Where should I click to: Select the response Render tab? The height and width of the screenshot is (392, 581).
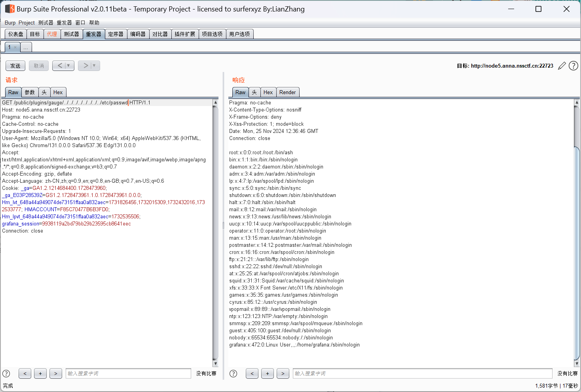click(x=287, y=92)
